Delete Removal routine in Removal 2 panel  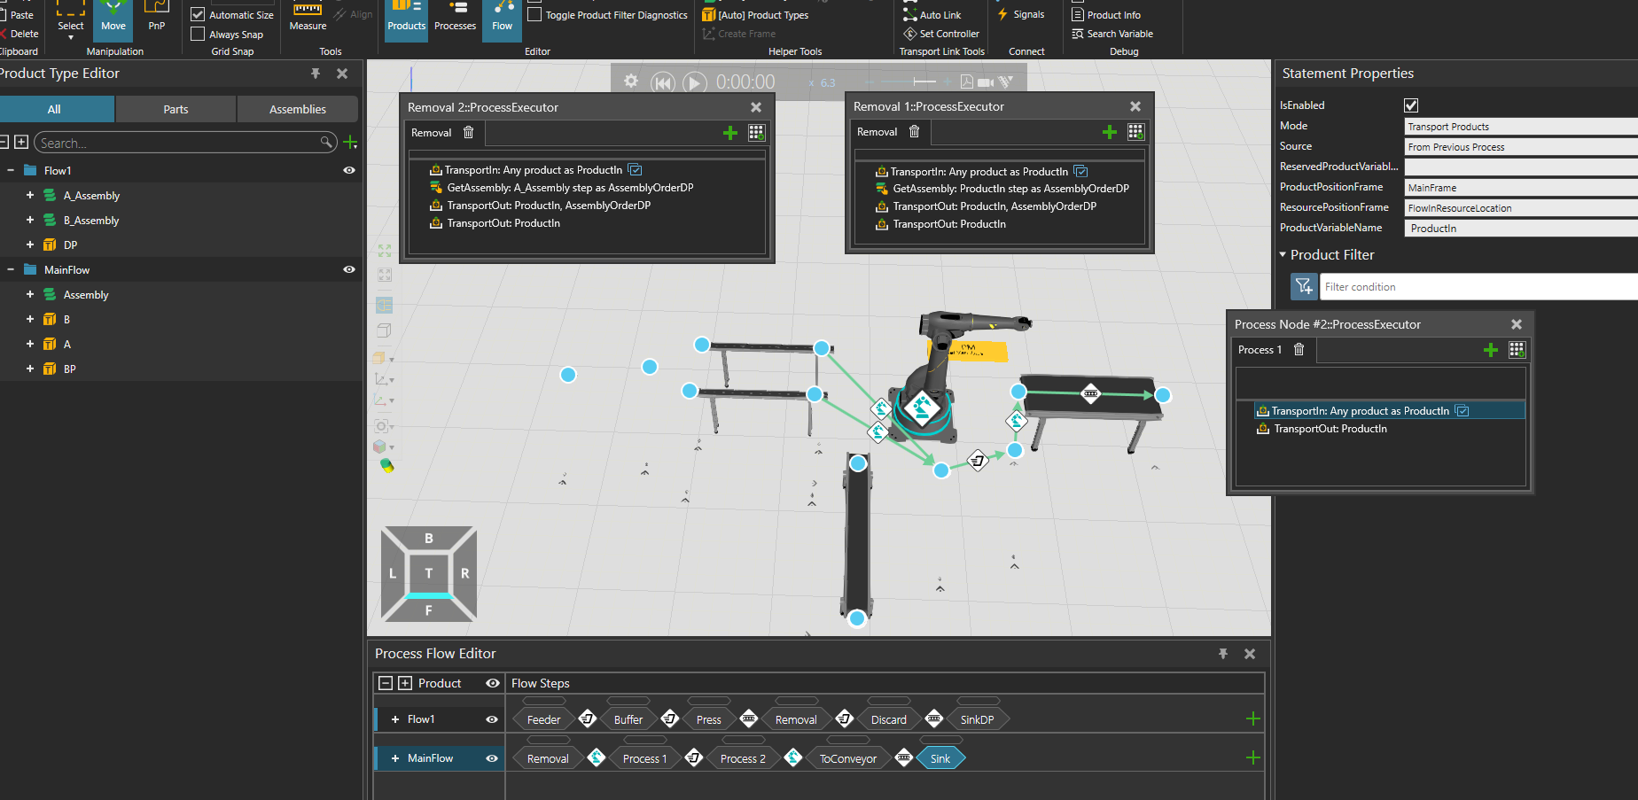469,133
